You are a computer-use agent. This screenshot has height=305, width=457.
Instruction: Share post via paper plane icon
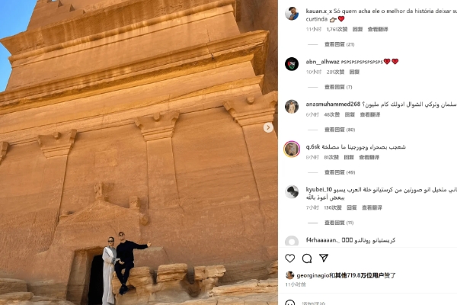pos(324,258)
